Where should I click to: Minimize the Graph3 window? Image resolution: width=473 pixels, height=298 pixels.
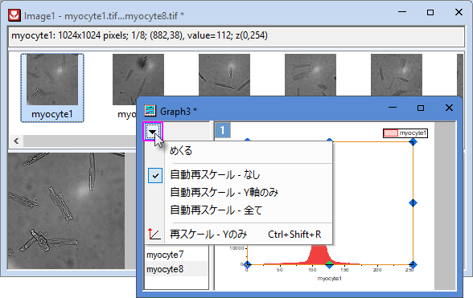point(393,108)
